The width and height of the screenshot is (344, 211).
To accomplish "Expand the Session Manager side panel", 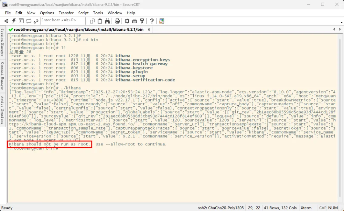I will coord(3,42).
